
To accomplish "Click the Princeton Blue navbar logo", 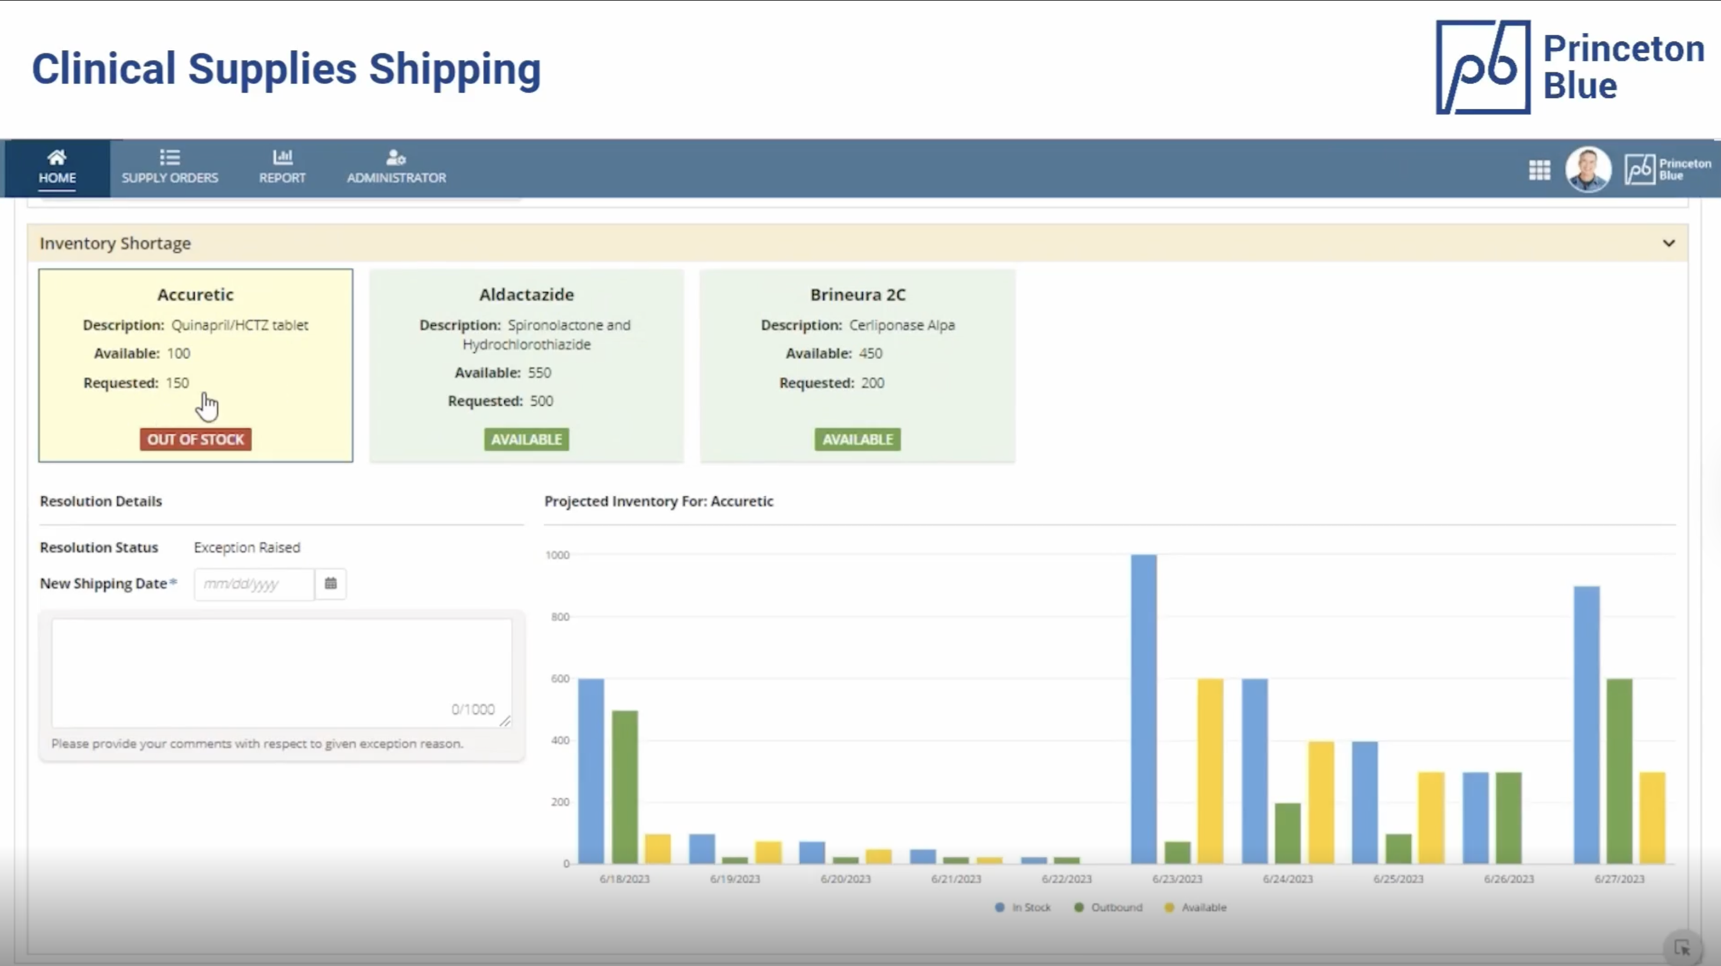I will tap(1668, 169).
